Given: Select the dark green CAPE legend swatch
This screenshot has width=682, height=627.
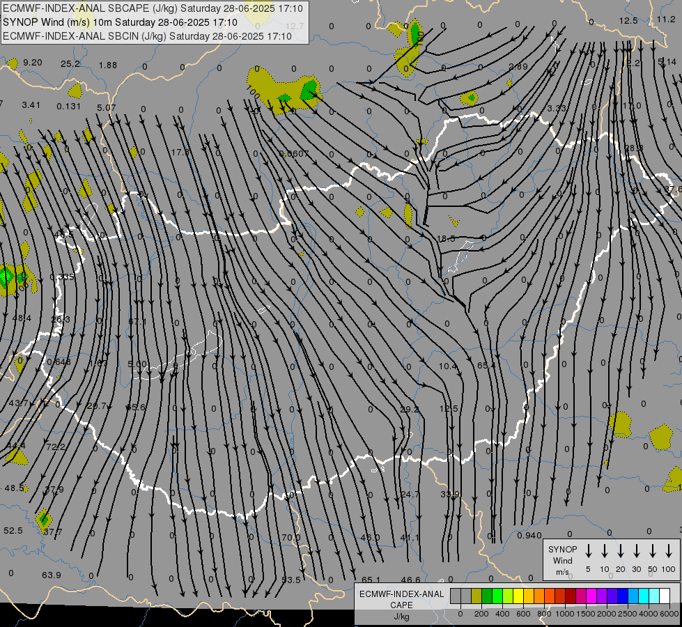Looking at the screenshot, I should click(x=487, y=596).
